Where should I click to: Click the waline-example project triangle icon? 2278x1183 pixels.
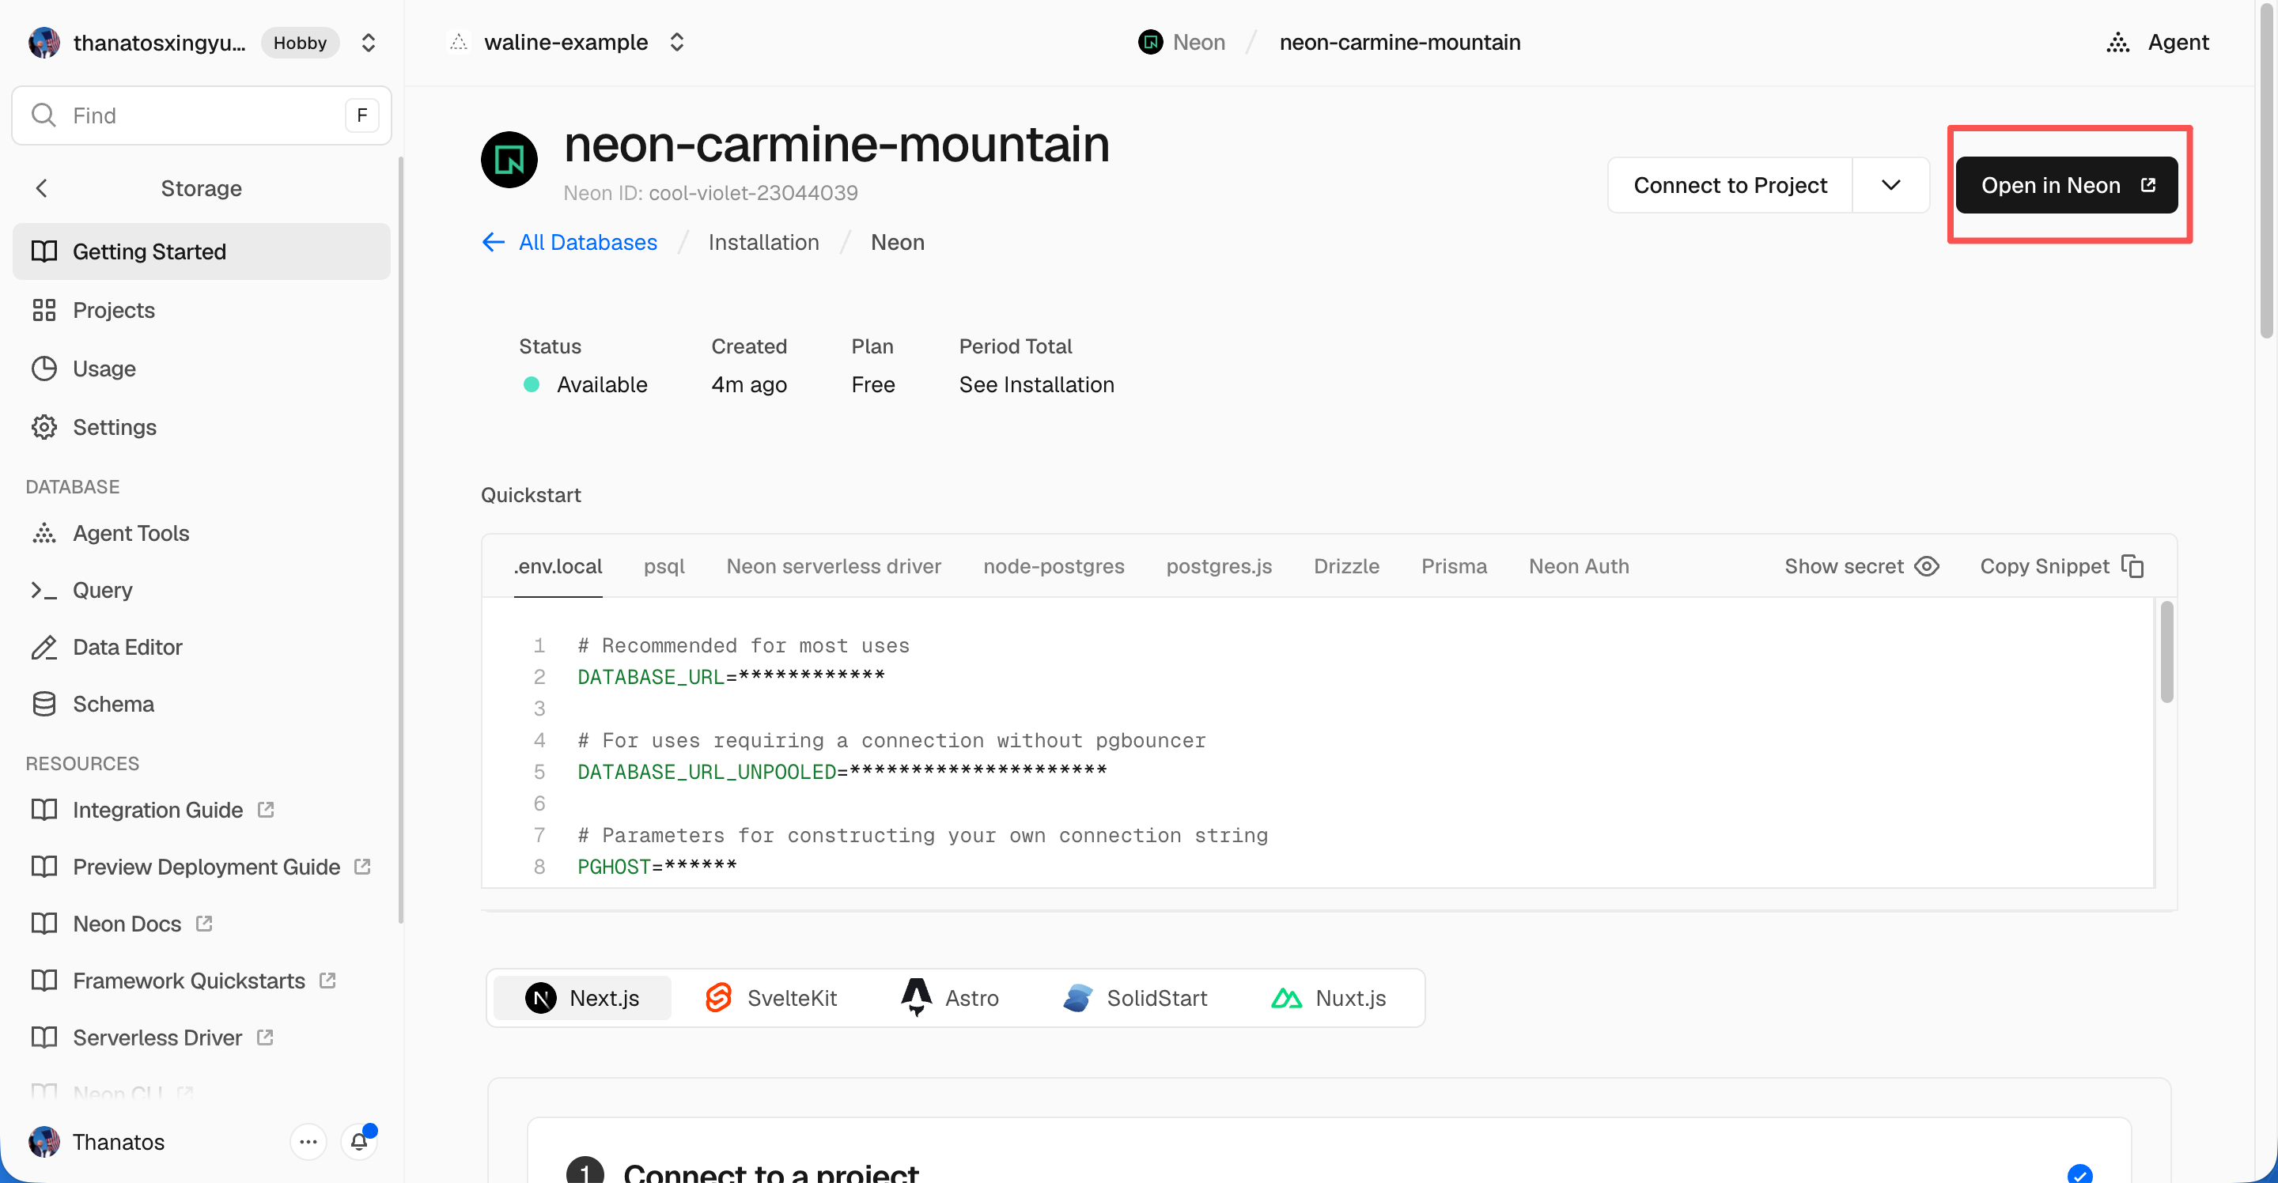point(458,43)
